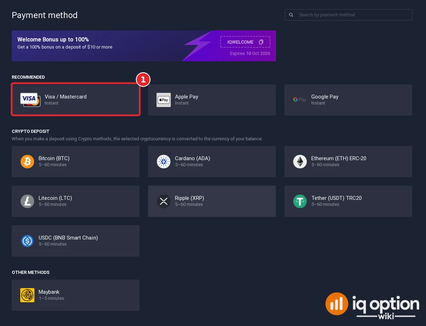Click the OTHER METHODS section heading

[30, 272]
